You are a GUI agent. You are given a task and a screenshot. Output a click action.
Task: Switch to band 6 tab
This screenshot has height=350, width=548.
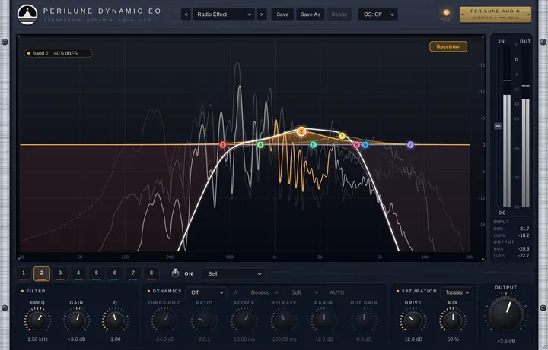tap(115, 273)
